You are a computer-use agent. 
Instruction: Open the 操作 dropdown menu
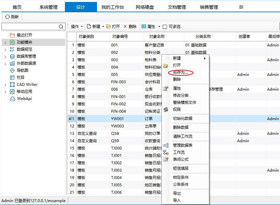pyautogui.click(x=77, y=27)
